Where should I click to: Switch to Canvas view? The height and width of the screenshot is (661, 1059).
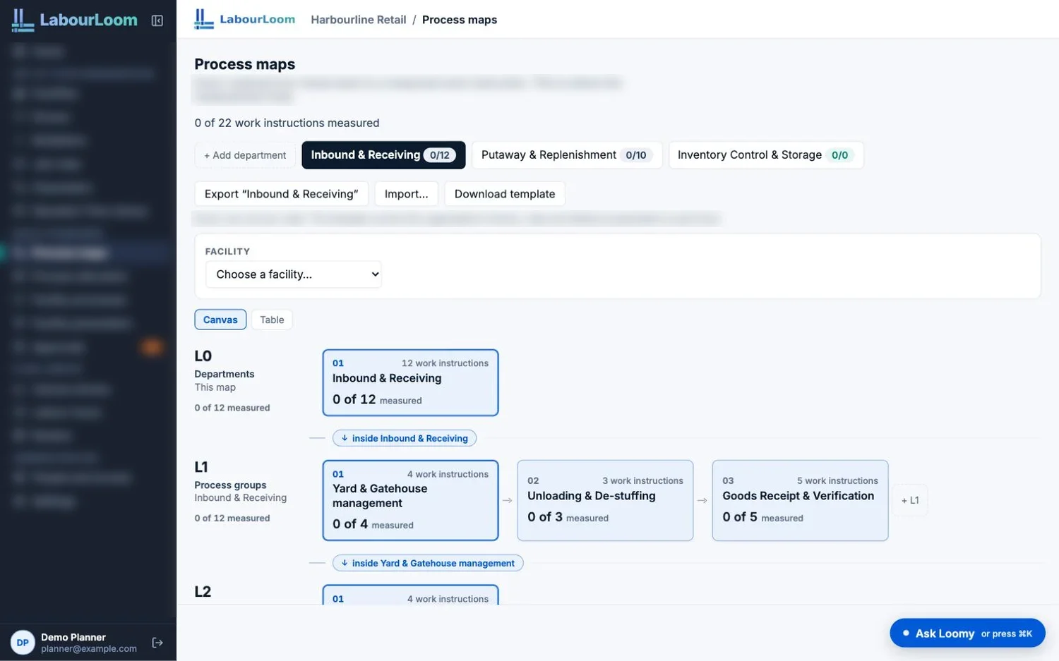[x=220, y=320]
